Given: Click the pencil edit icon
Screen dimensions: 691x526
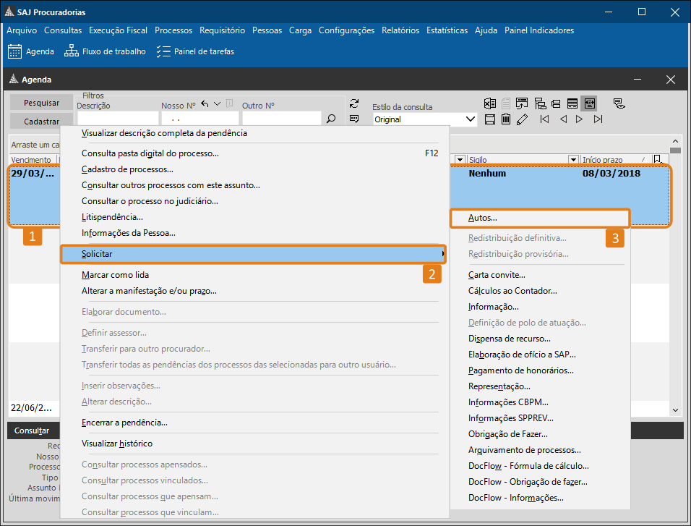Looking at the screenshot, I should (x=522, y=119).
